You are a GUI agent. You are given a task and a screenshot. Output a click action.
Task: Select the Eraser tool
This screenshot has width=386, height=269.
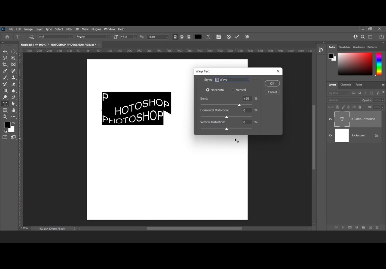click(14, 84)
